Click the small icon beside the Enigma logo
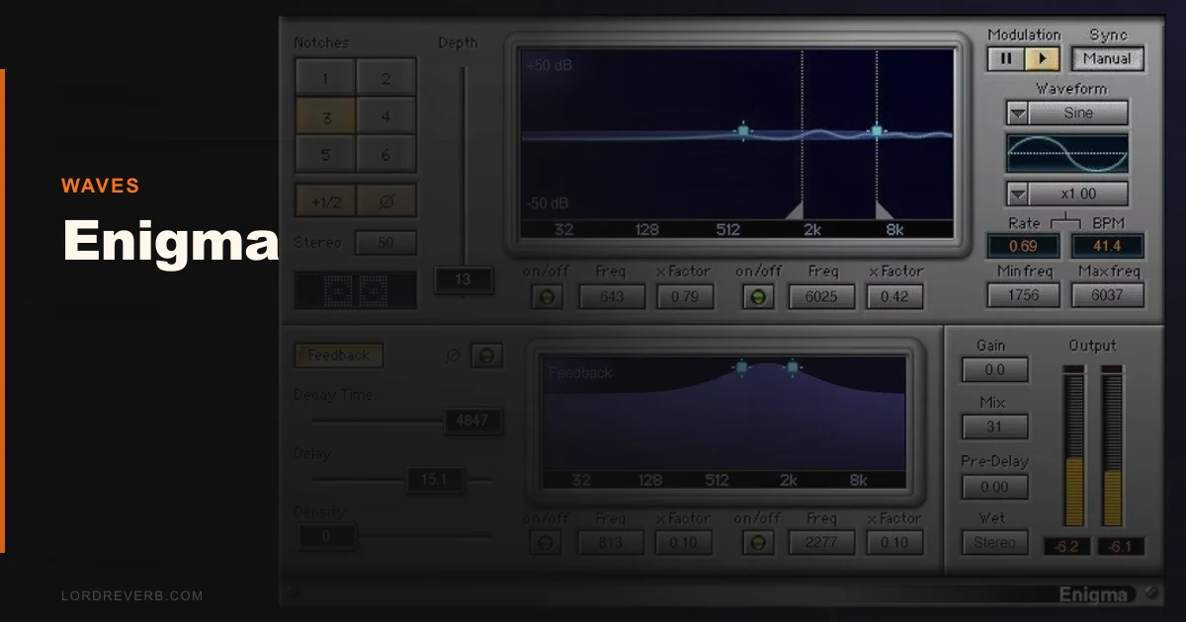Viewport: 1186px width, 622px height. (x=1151, y=593)
